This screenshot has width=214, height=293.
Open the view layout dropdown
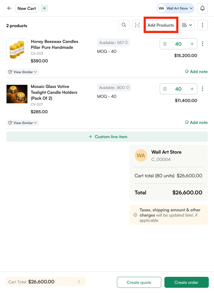coord(187,25)
